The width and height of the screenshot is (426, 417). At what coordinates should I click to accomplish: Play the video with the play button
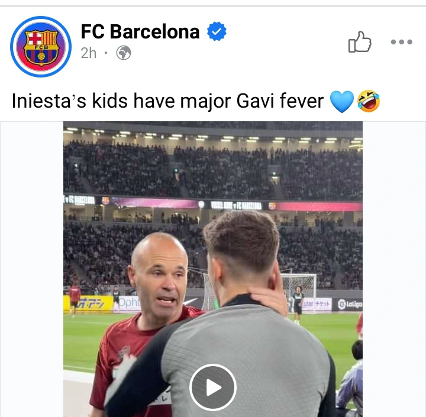[213, 387]
